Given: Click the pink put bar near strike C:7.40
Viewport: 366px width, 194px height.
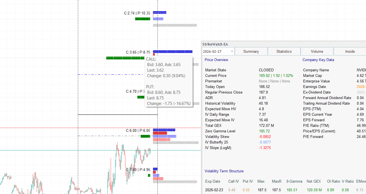Looking at the screenshot, I should [158, 178].
